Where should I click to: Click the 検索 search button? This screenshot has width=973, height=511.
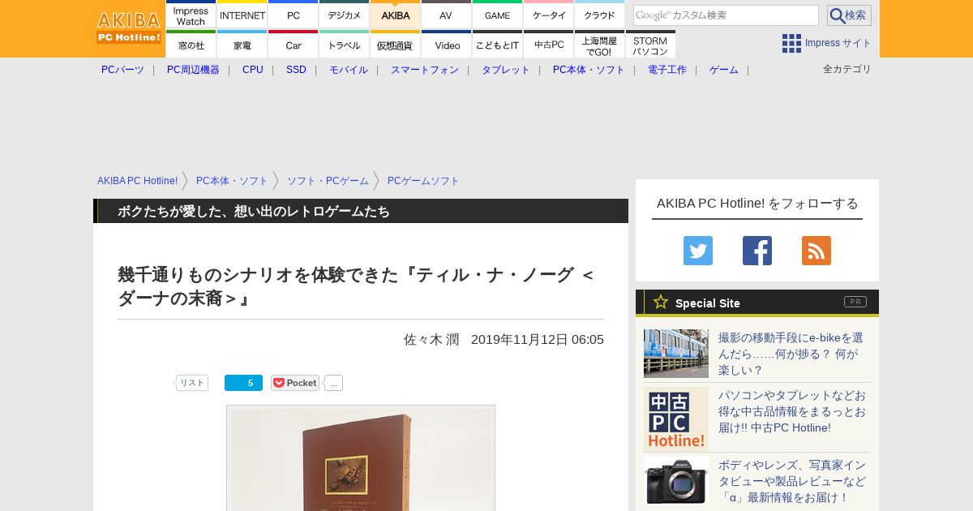[849, 15]
